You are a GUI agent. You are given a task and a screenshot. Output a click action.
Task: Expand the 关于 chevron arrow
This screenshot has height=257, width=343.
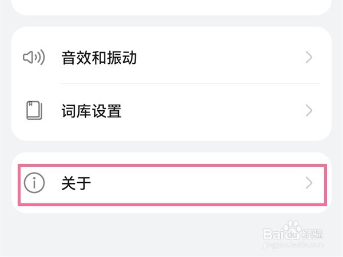point(309,183)
